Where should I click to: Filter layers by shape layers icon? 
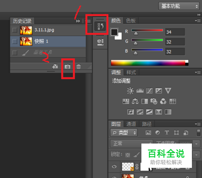pos(176,133)
